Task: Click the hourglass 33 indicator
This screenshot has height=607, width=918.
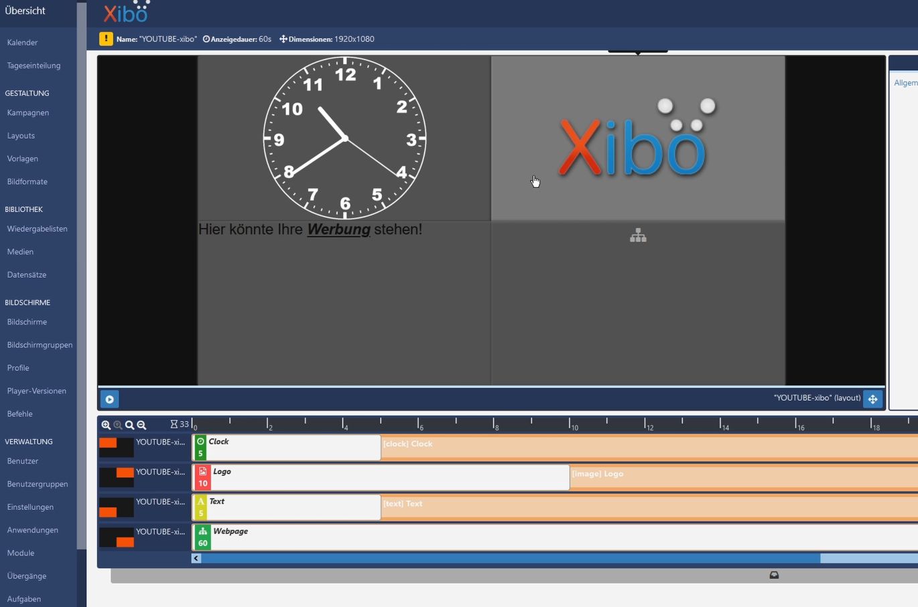Action: coord(180,424)
